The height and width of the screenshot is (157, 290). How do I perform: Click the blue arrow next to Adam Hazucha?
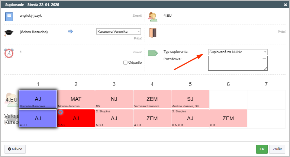click(x=71, y=32)
